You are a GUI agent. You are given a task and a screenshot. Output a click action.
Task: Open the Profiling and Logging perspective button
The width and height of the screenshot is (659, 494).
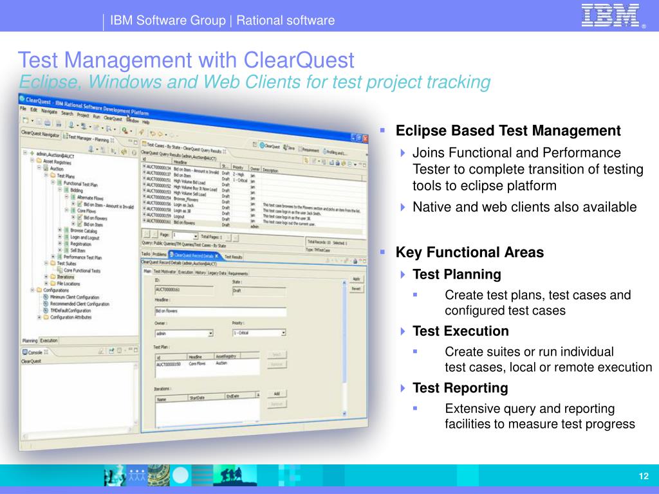coord(335,152)
